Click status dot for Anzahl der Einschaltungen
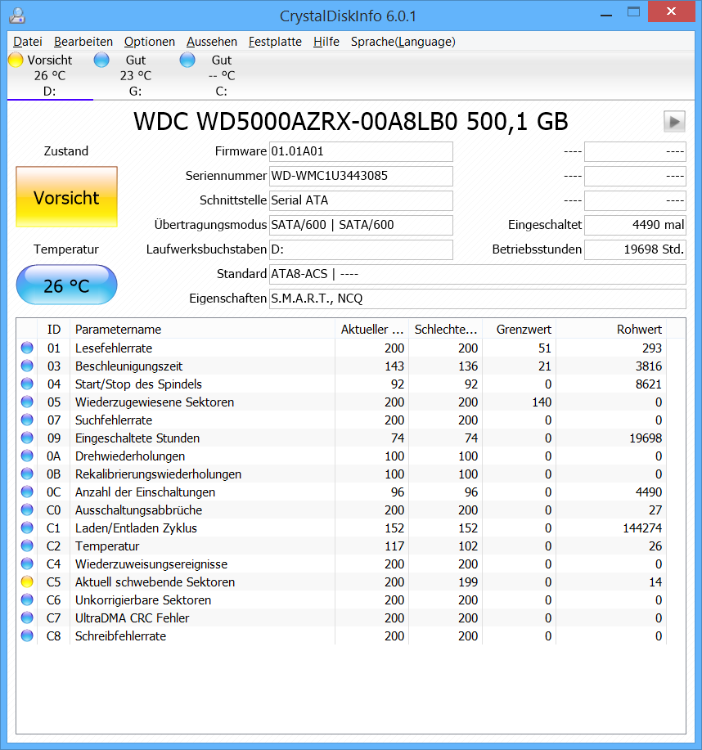Screen dimensions: 702x750 pyautogui.click(x=27, y=492)
